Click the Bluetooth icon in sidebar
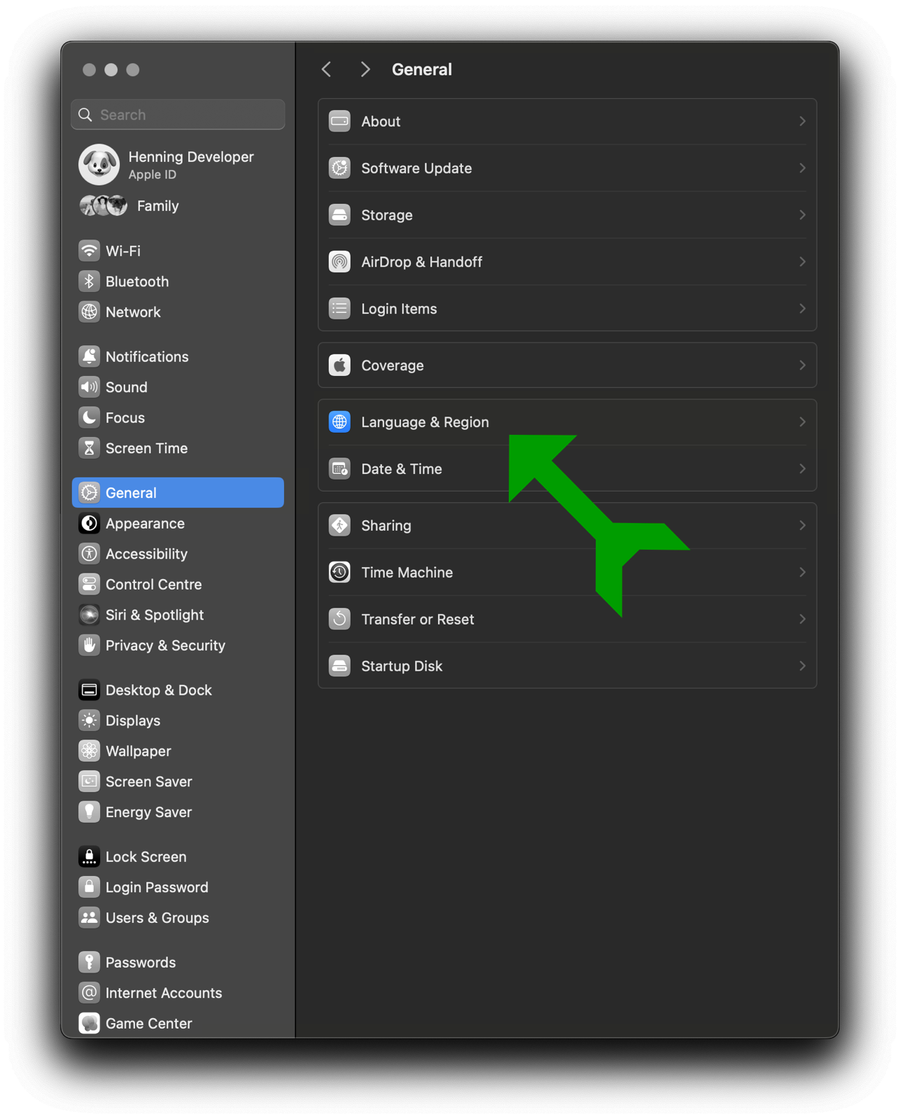 tap(89, 282)
